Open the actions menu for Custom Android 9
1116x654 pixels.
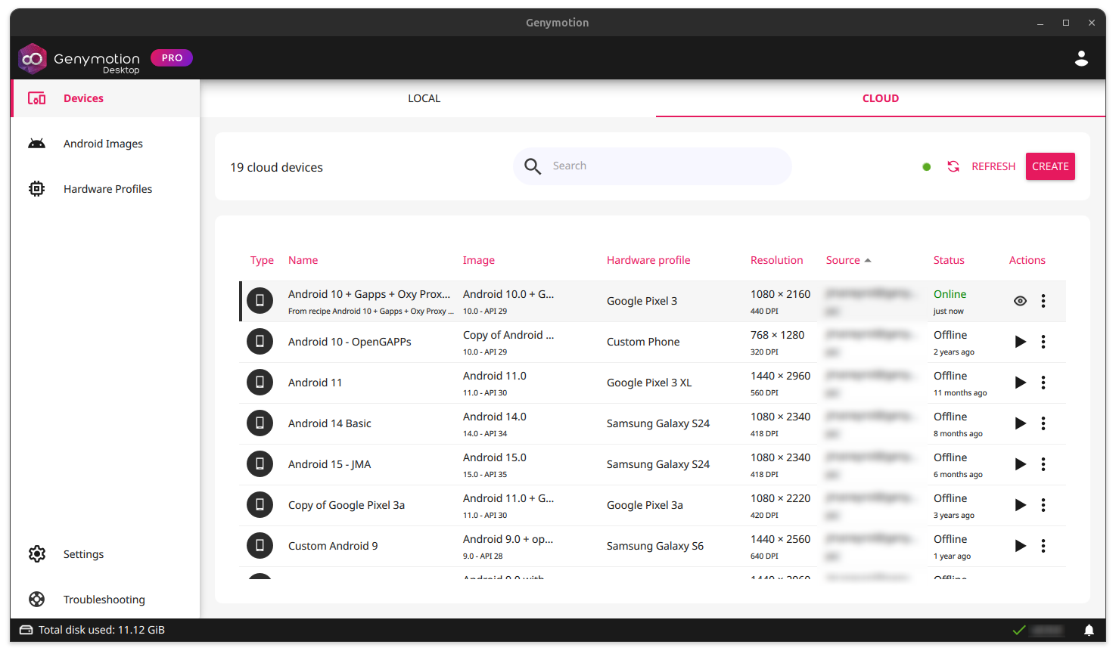(x=1043, y=545)
